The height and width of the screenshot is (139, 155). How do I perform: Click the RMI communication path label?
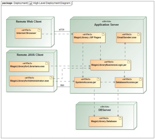pyautogui.click(x=62, y=85)
